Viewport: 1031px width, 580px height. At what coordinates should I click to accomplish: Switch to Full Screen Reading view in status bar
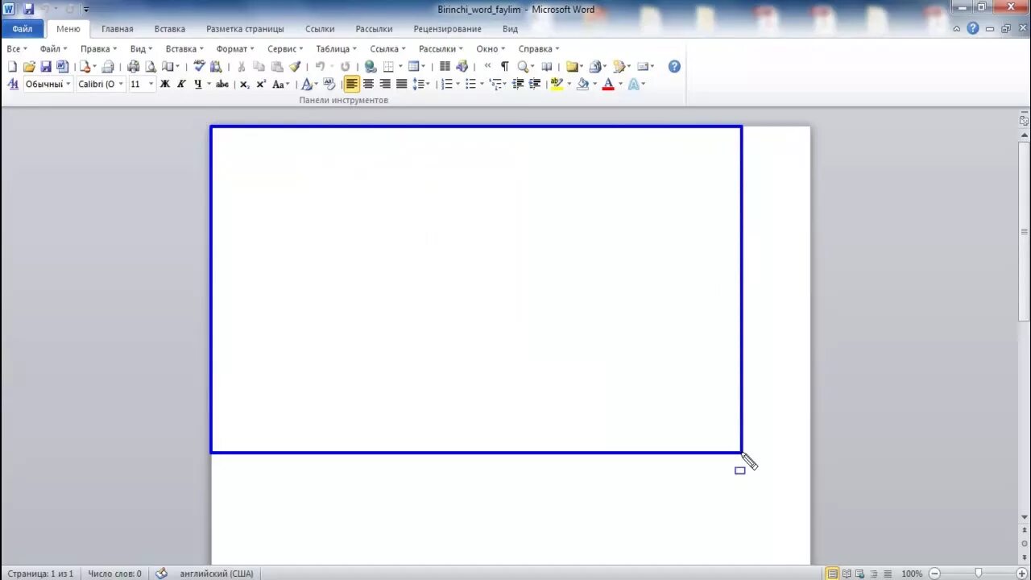pyautogui.click(x=847, y=574)
